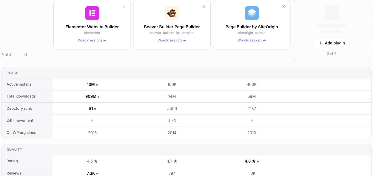The image size is (373, 176).
Task: Remove Beaver Builder Page Builder card
Action: (204, 7)
